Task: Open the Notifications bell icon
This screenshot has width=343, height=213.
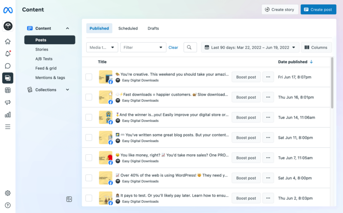Action: [x=8, y=54]
